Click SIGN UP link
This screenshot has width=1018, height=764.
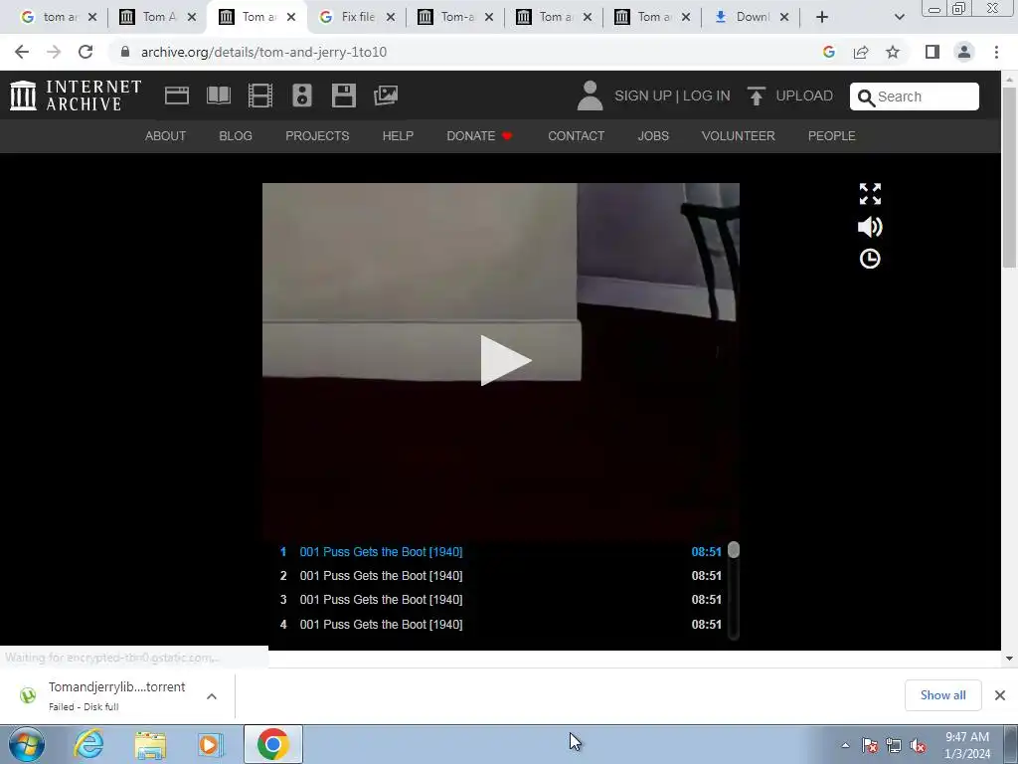[x=643, y=96]
